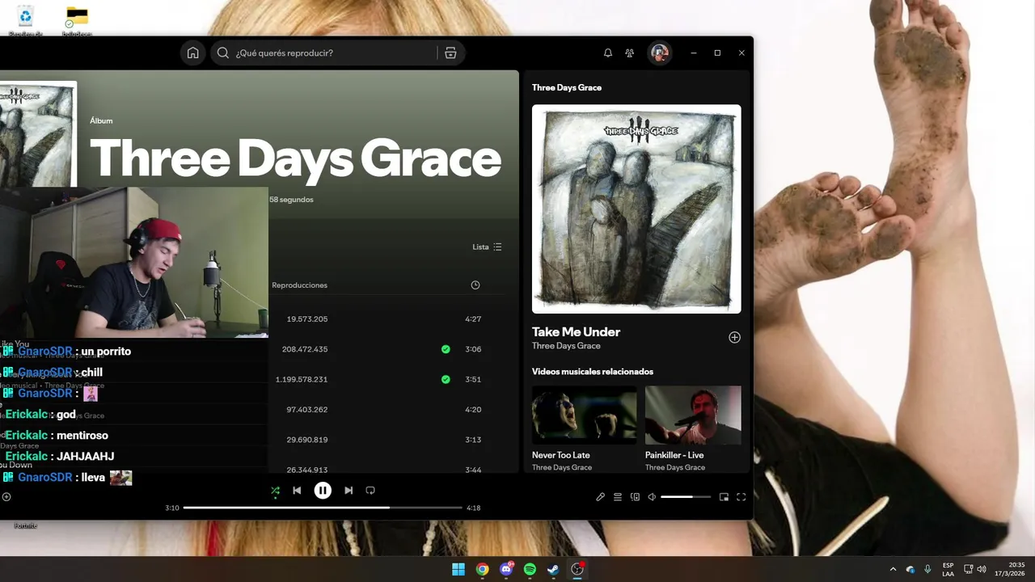Open the play queue icon
The width and height of the screenshot is (1035, 582).
tap(618, 497)
